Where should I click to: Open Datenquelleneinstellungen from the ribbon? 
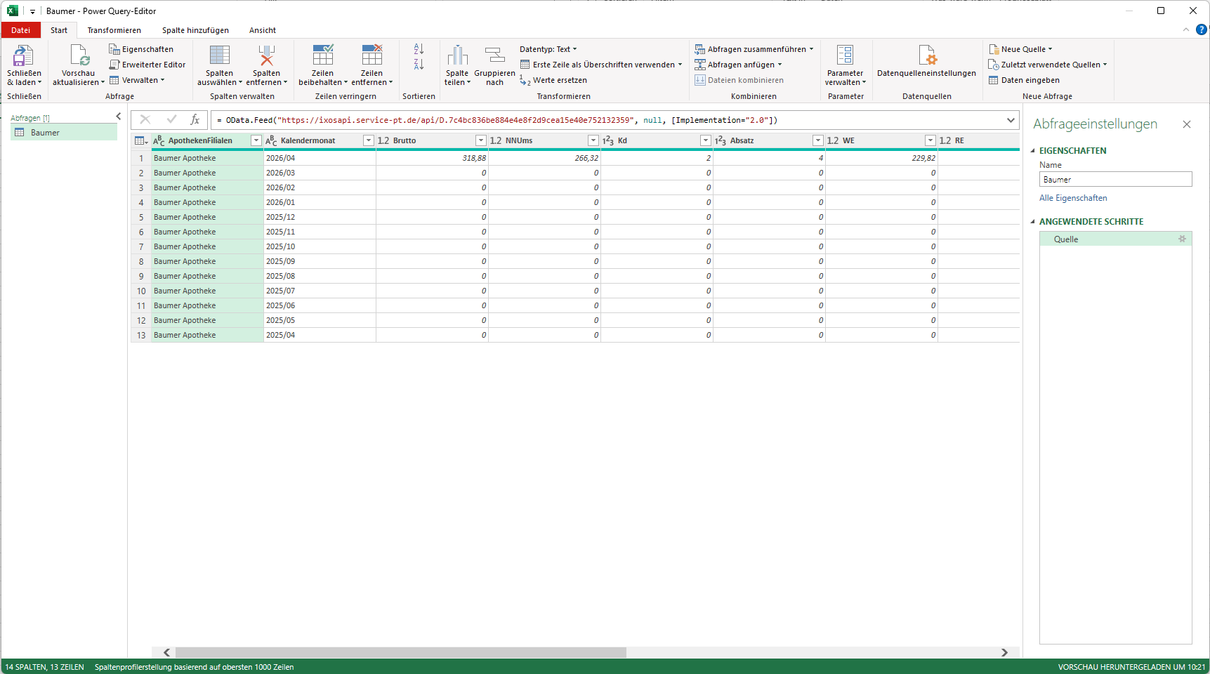tap(926, 58)
